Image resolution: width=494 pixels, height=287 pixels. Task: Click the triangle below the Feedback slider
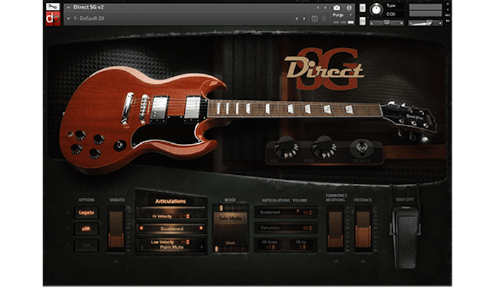click(x=363, y=261)
